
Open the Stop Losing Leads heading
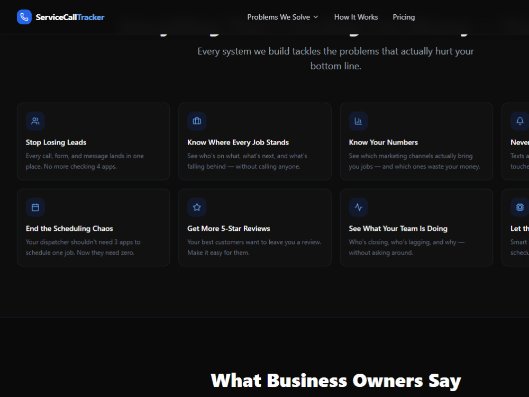coord(56,142)
